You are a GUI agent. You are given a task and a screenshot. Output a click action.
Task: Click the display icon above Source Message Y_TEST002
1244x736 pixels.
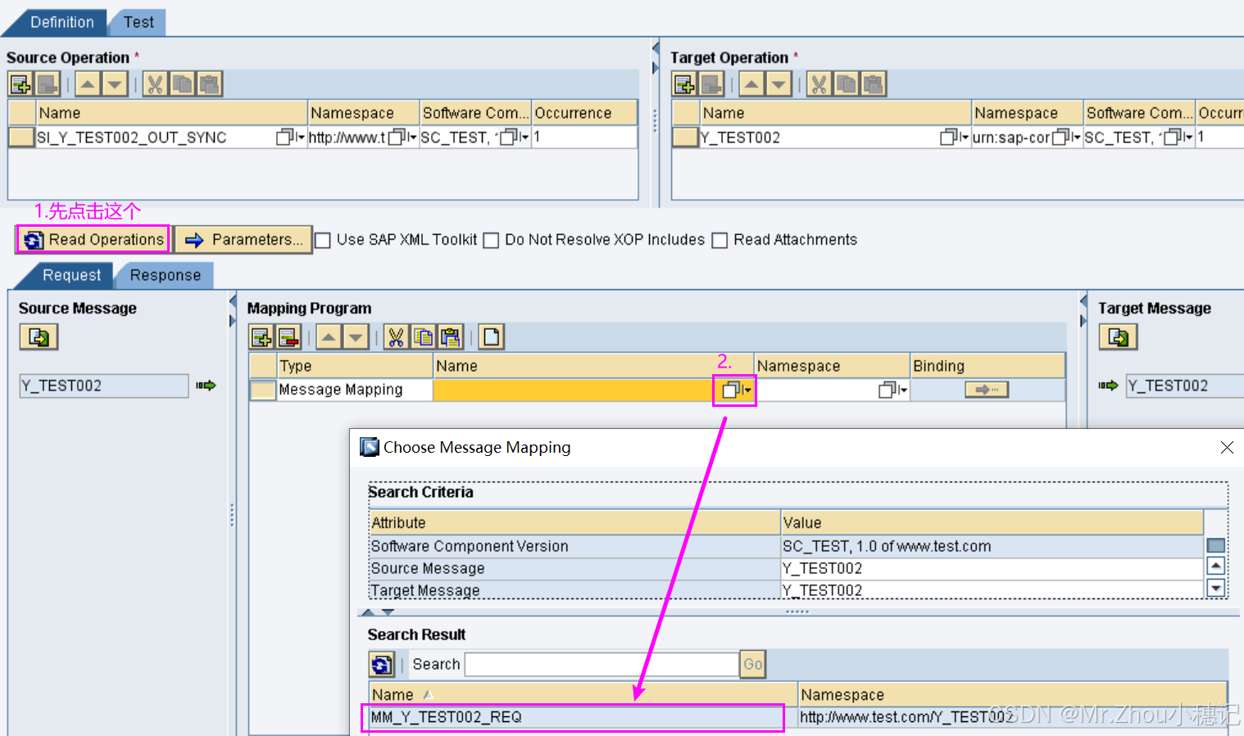coord(39,336)
